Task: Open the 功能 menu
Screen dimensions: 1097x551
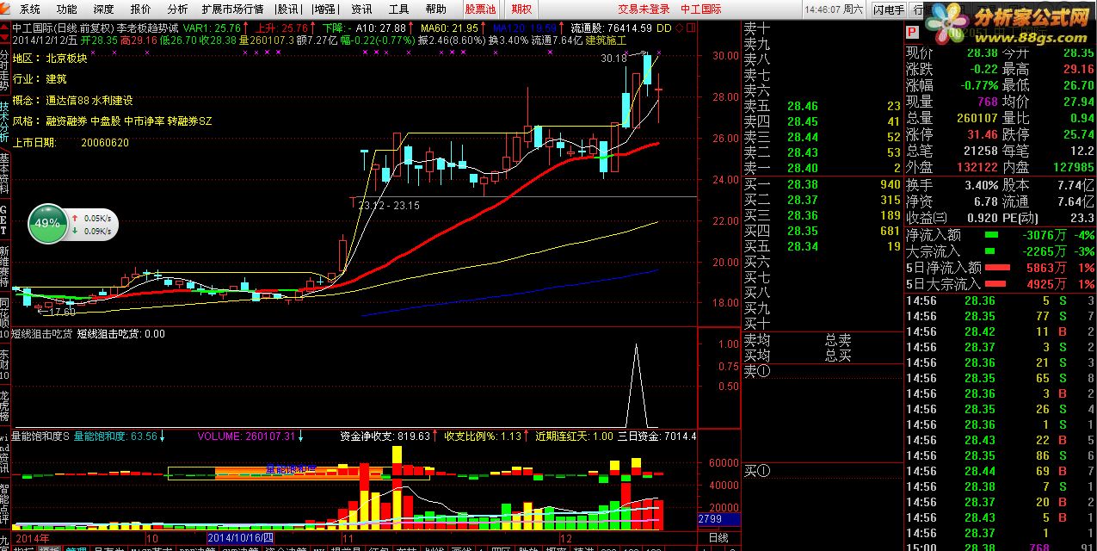Action: tap(66, 9)
